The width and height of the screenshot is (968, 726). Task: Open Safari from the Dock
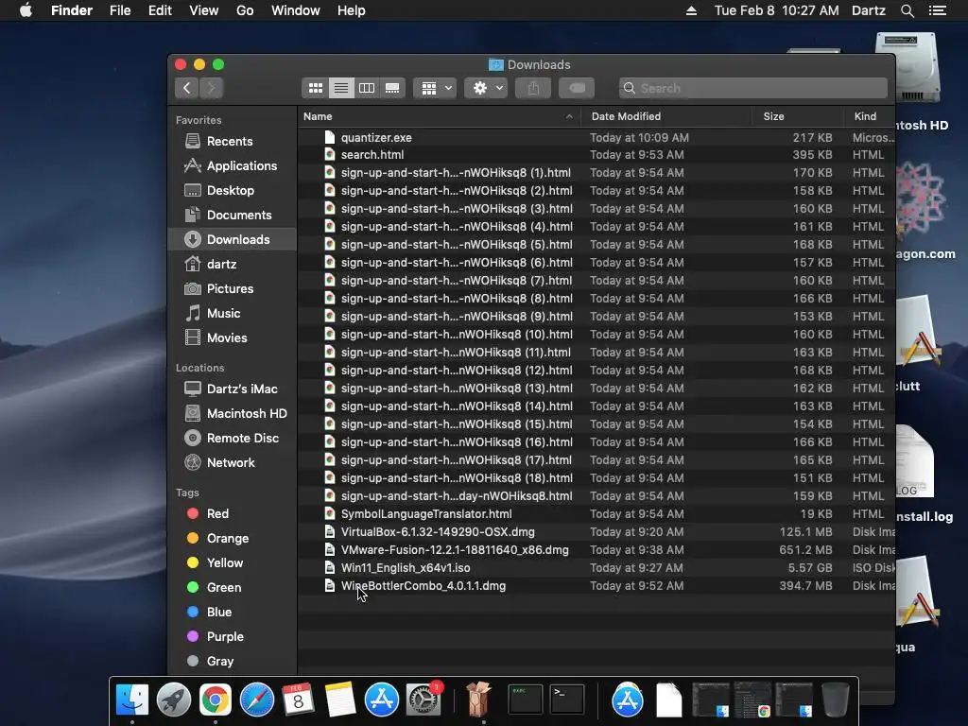(257, 700)
